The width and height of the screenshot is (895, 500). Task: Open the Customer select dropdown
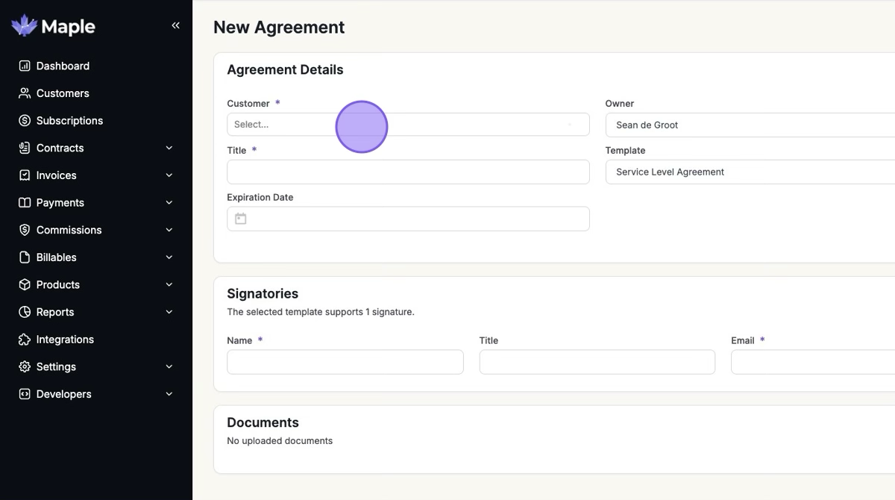407,125
